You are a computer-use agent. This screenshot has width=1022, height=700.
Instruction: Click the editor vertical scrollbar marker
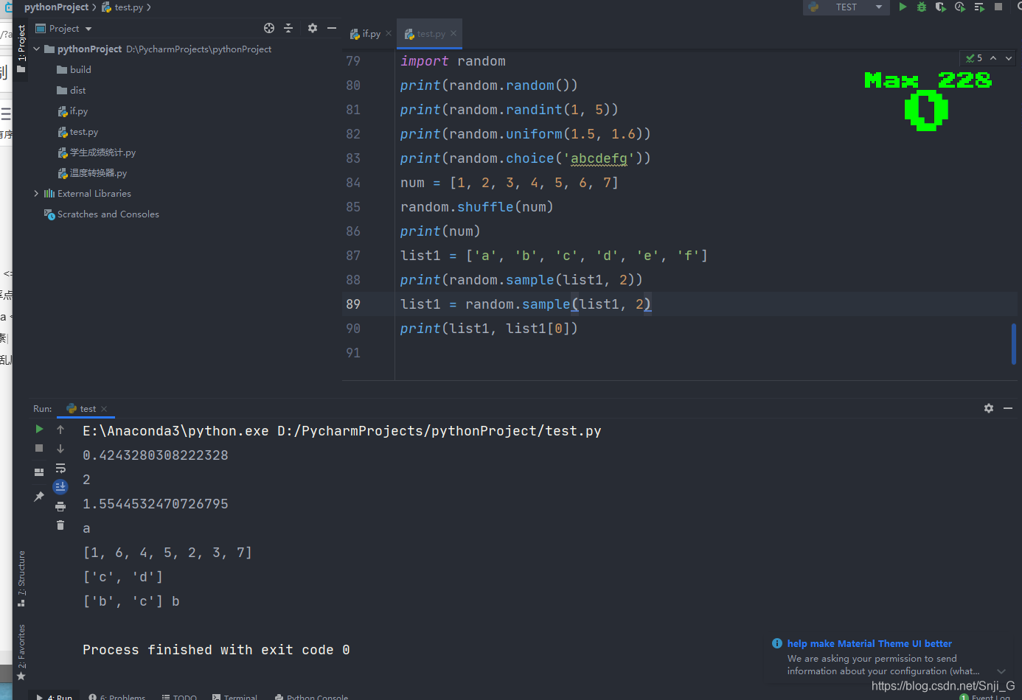click(x=1014, y=343)
